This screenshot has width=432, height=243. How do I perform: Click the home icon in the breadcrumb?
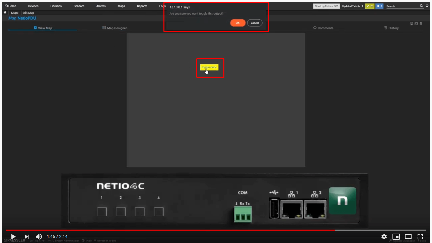(x=5, y=13)
